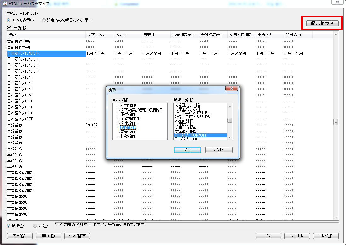
Task: Click キャンセル in the ATOK キーカスタマイズ window
Action: pyautogui.click(x=297, y=236)
